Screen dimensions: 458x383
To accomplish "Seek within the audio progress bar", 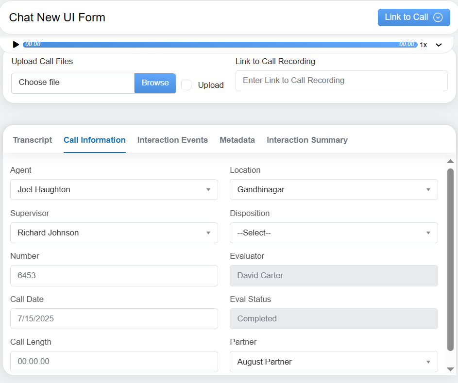I will [220, 44].
